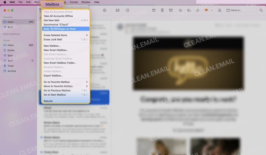Screen dimensions: 266x155
Task: Open the Junk mailbox
Action: coord(18,61)
